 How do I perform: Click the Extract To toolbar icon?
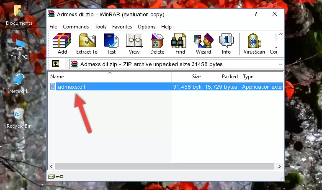point(87,44)
